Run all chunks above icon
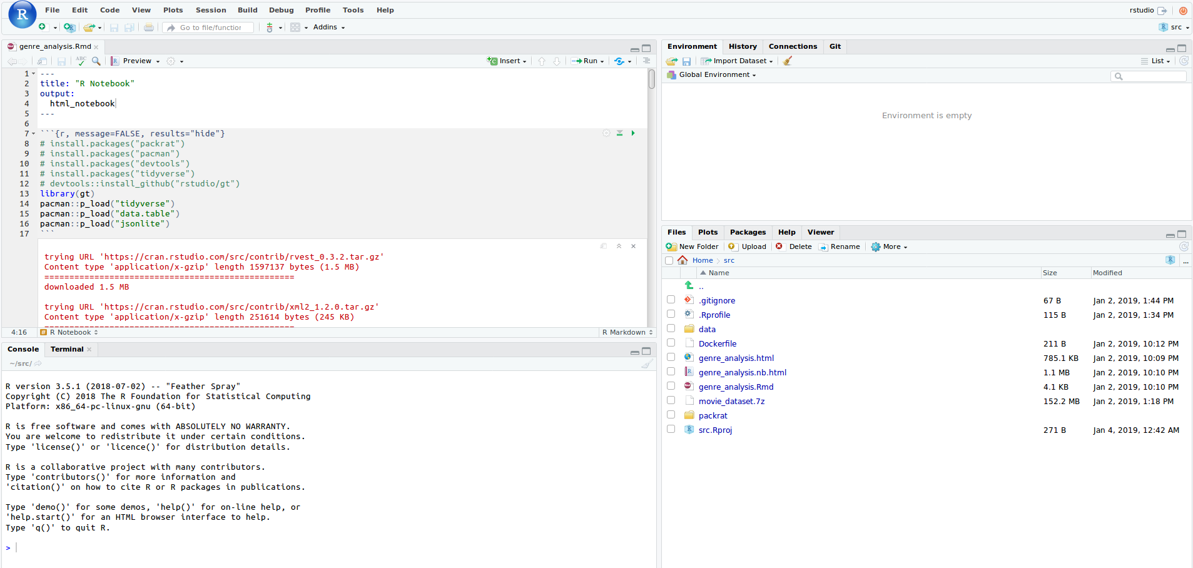This screenshot has width=1193, height=568. [x=619, y=133]
